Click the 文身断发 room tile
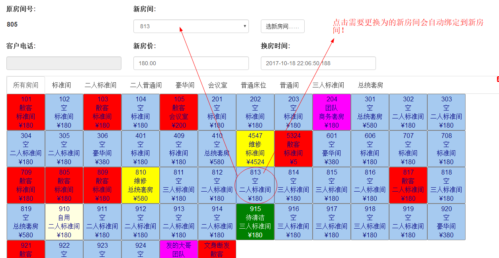 [217, 249]
